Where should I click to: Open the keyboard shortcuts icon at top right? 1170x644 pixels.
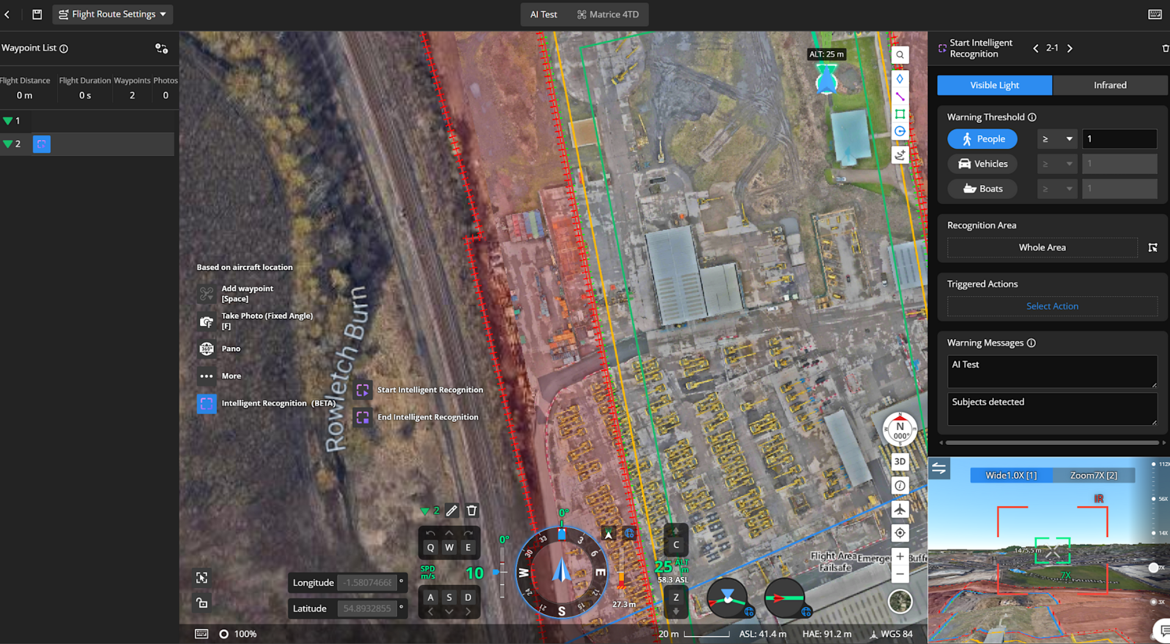(x=1155, y=14)
